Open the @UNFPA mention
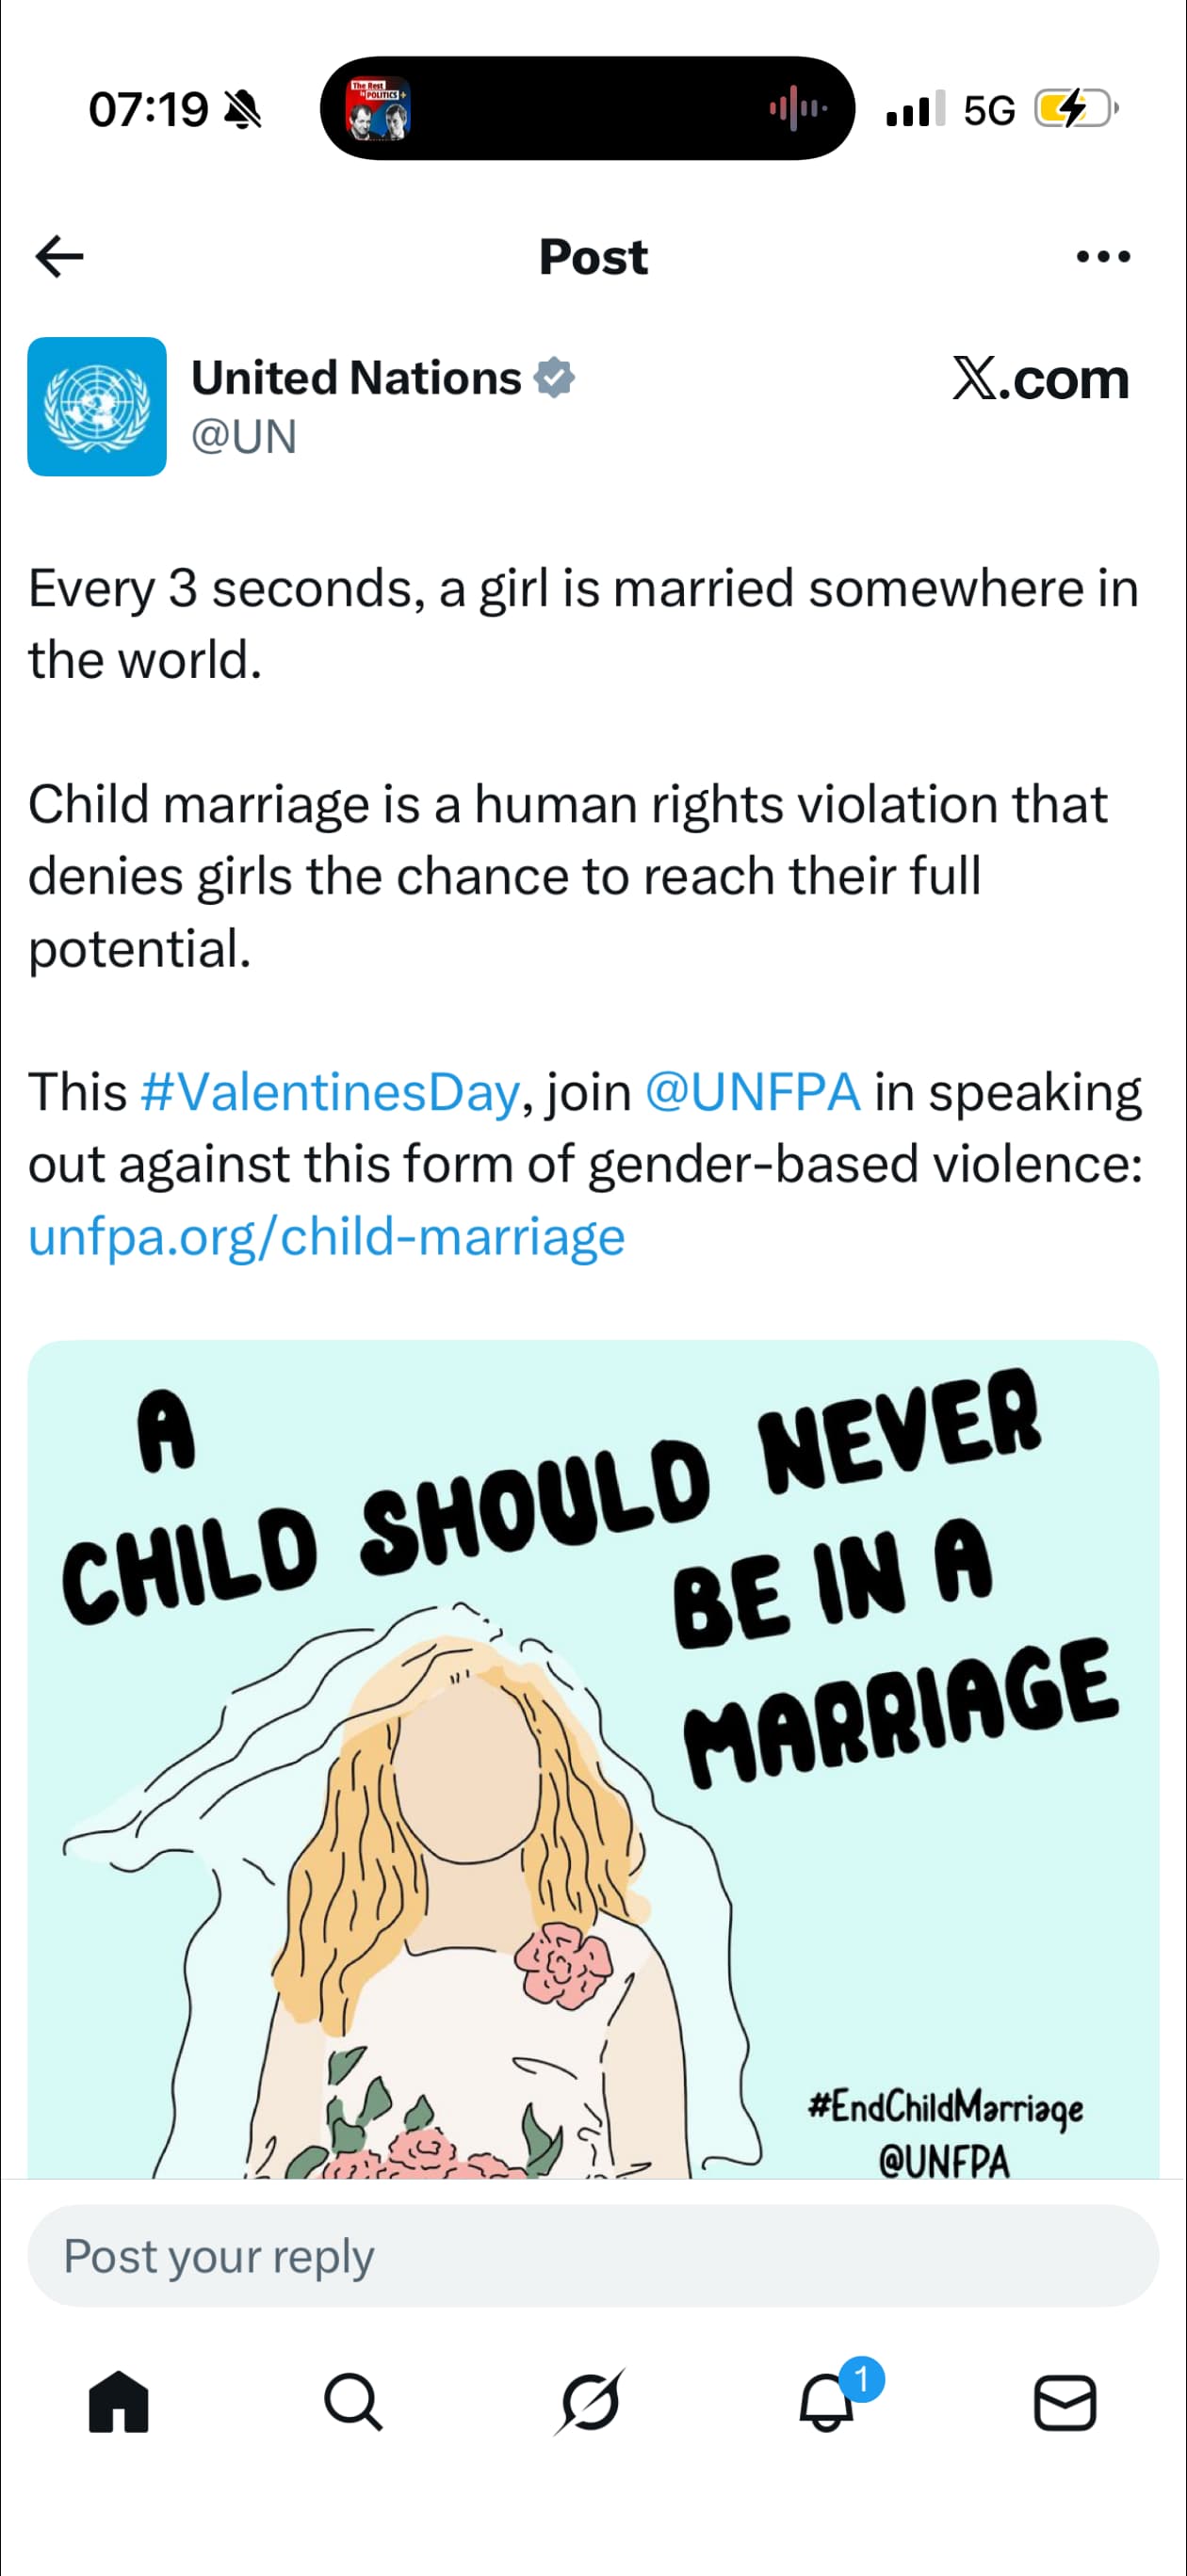 click(x=753, y=1092)
